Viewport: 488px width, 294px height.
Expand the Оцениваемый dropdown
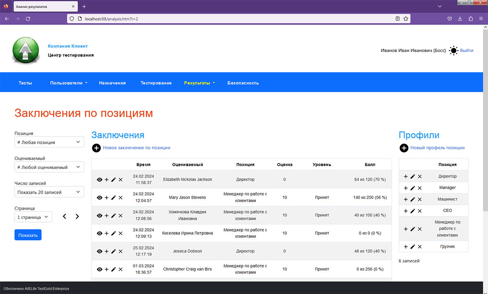coord(49,167)
